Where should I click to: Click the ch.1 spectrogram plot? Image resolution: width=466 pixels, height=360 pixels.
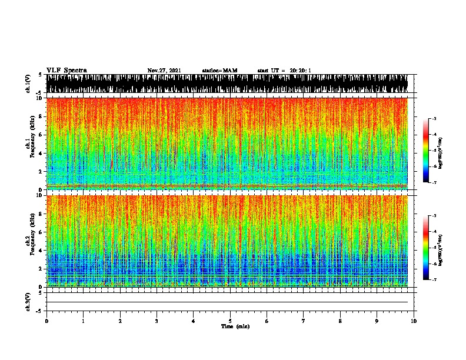[227, 144]
